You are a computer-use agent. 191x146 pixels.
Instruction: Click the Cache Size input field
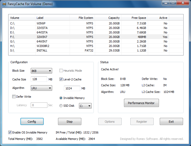click(39, 79)
